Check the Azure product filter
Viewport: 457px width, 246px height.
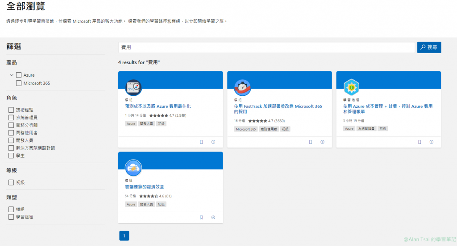click(19, 75)
